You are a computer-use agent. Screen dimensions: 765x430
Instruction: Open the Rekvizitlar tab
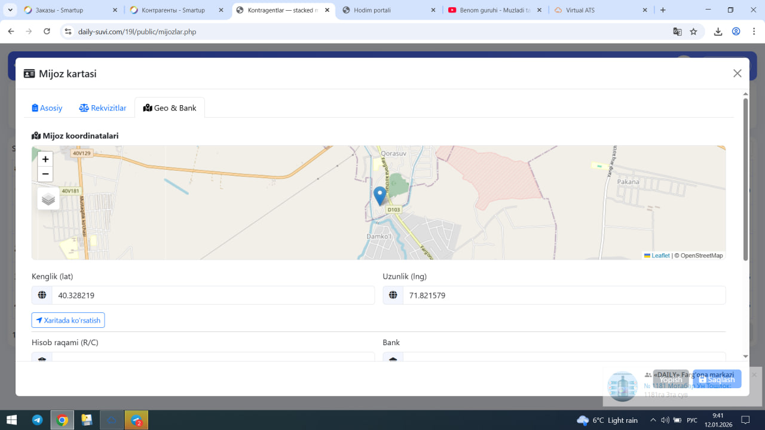click(x=103, y=108)
